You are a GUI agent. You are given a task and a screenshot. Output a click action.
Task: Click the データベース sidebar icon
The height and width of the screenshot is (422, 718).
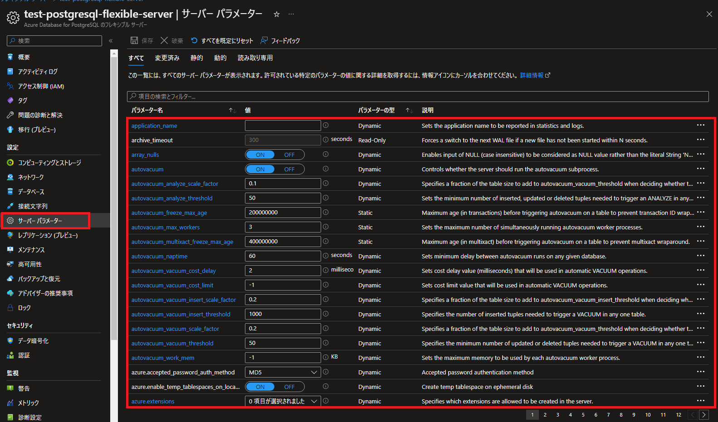pyautogui.click(x=10, y=192)
